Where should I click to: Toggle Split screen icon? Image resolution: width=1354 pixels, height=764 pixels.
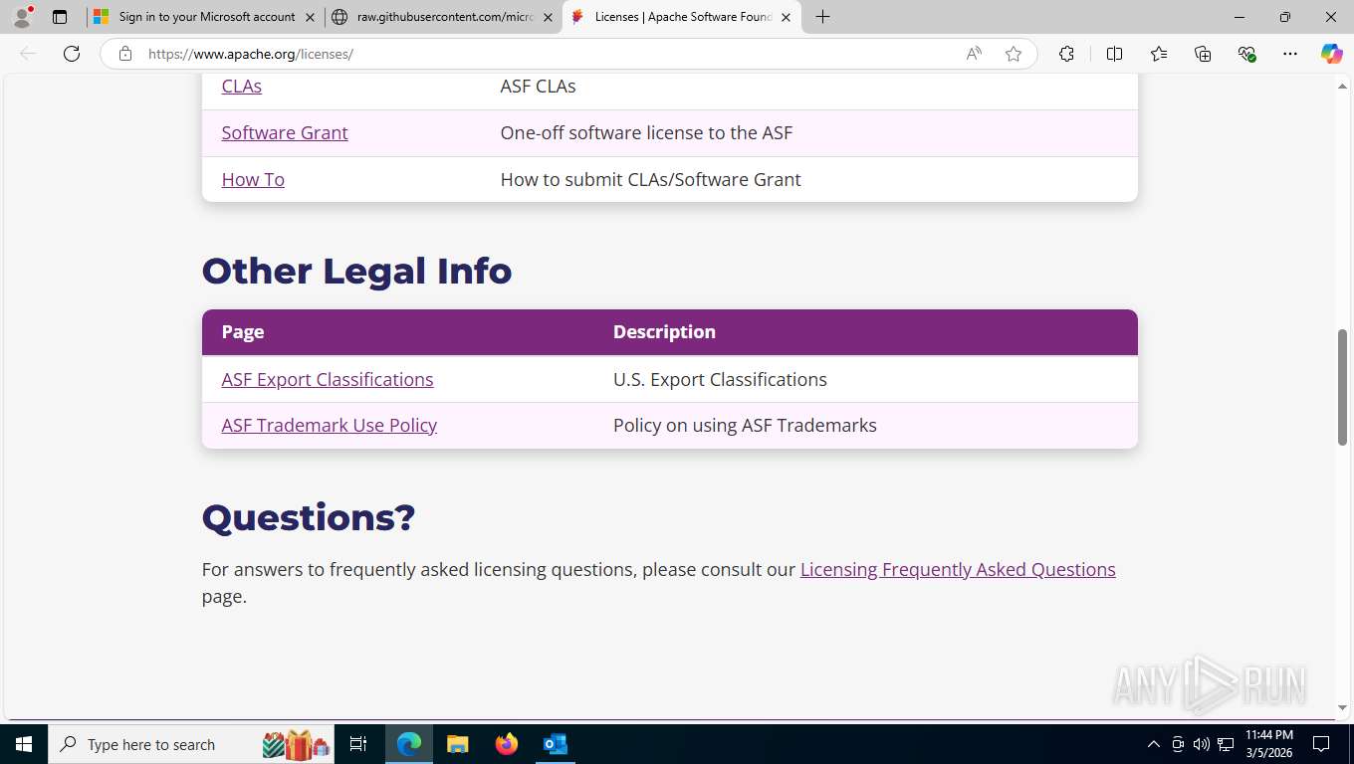[1114, 54]
